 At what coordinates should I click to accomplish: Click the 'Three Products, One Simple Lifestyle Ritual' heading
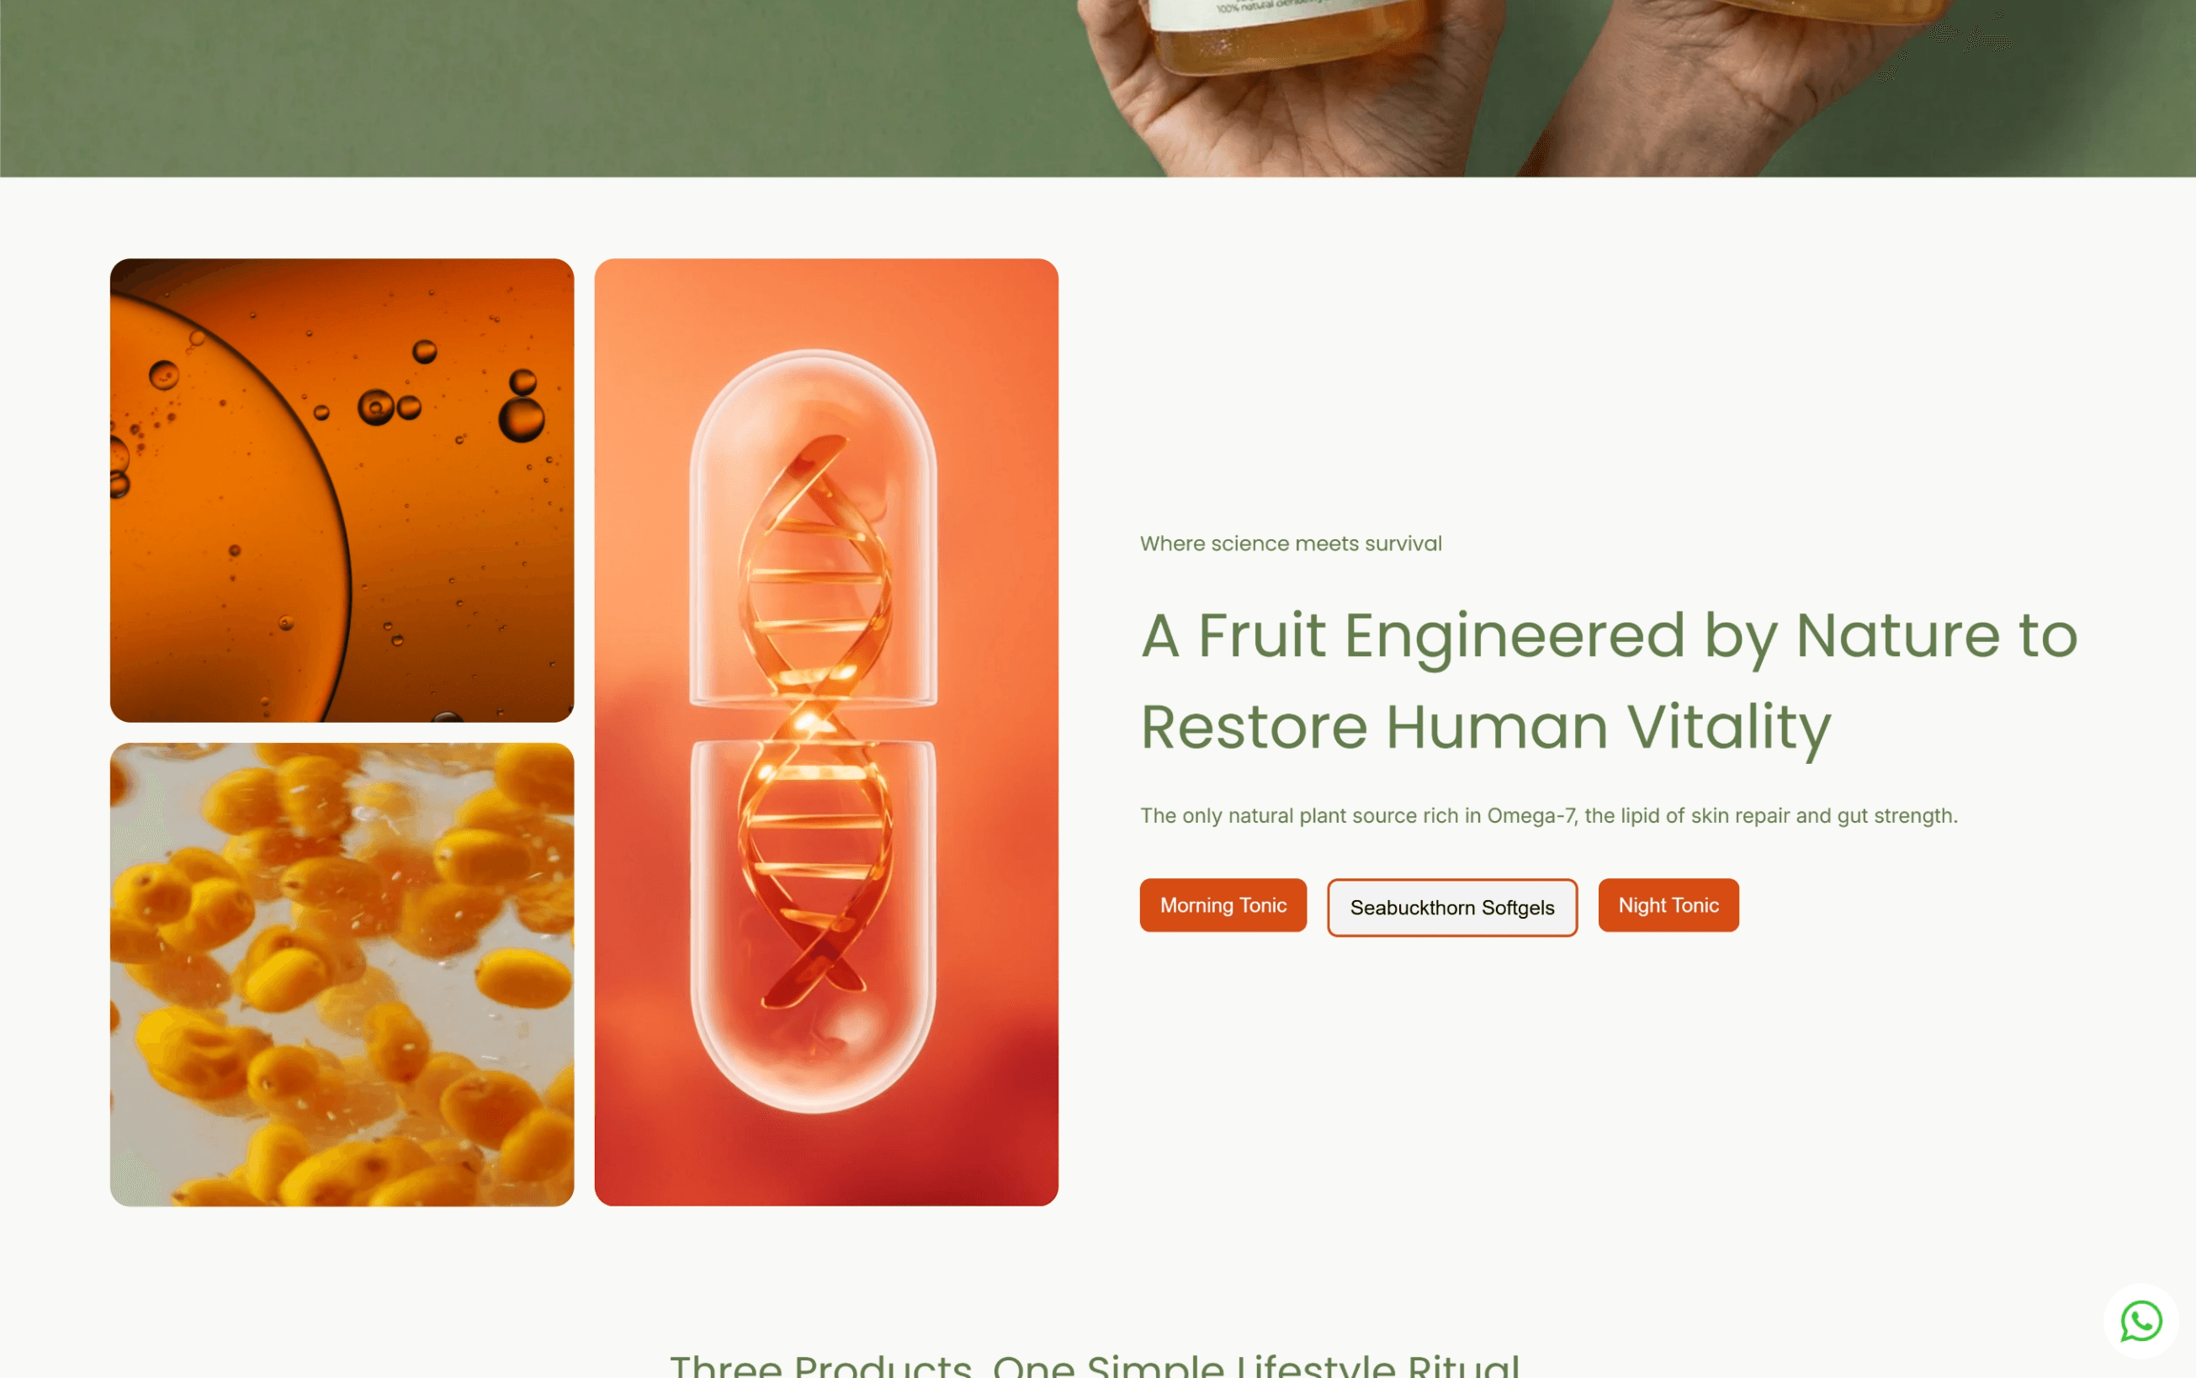pos(1095,1365)
